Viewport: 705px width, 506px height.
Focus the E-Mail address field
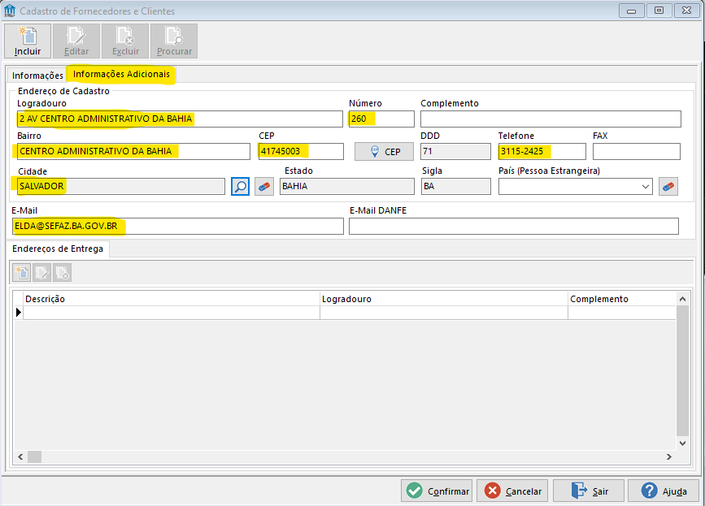point(178,227)
